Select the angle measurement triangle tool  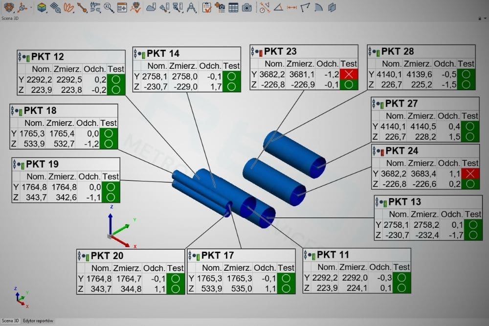(278, 7)
